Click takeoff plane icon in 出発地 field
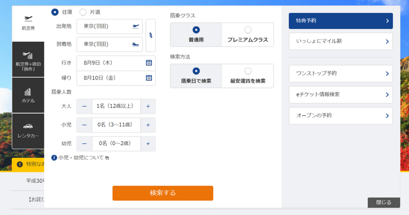 point(136,26)
